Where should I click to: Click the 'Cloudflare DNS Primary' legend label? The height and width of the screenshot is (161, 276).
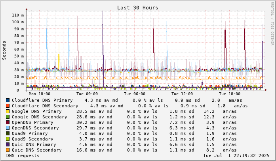click(42, 100)
